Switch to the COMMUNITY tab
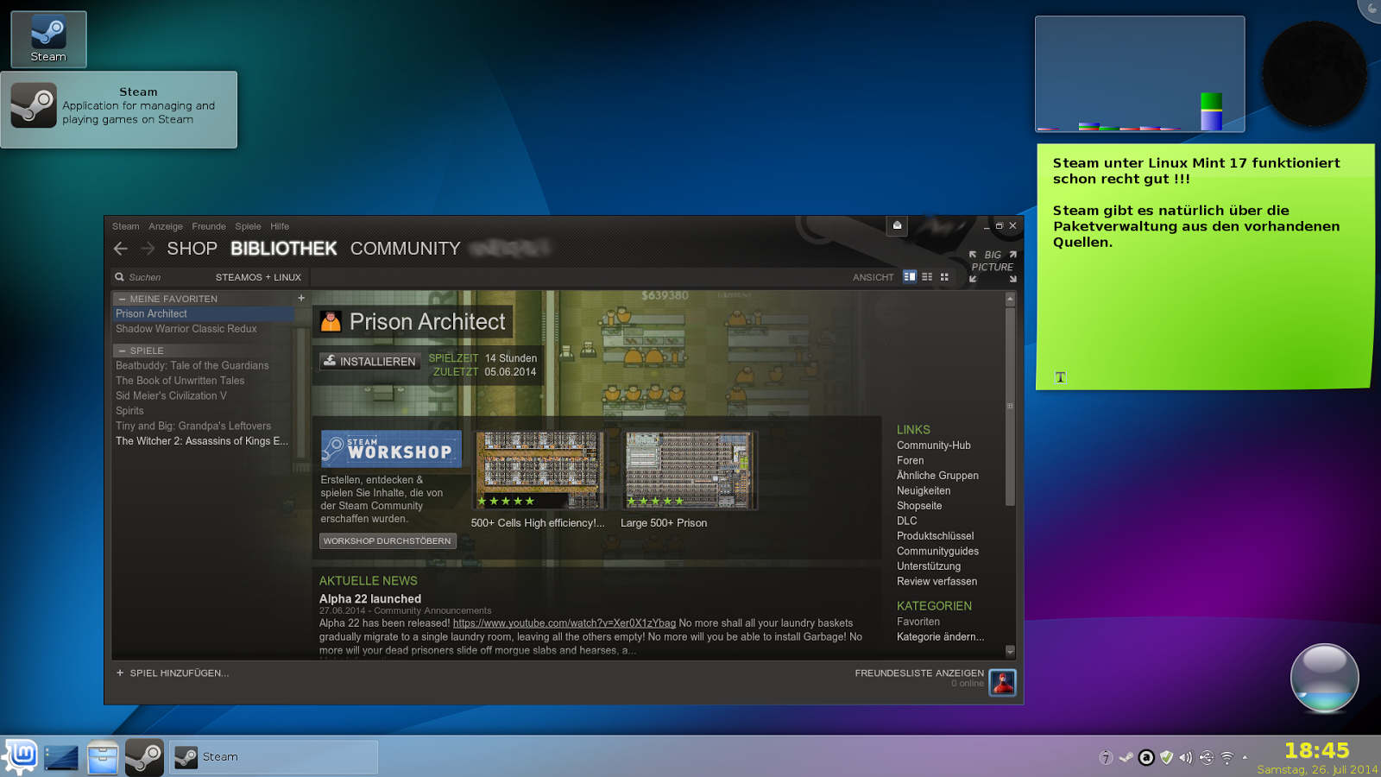1381x777 pixels. (405, 249)
